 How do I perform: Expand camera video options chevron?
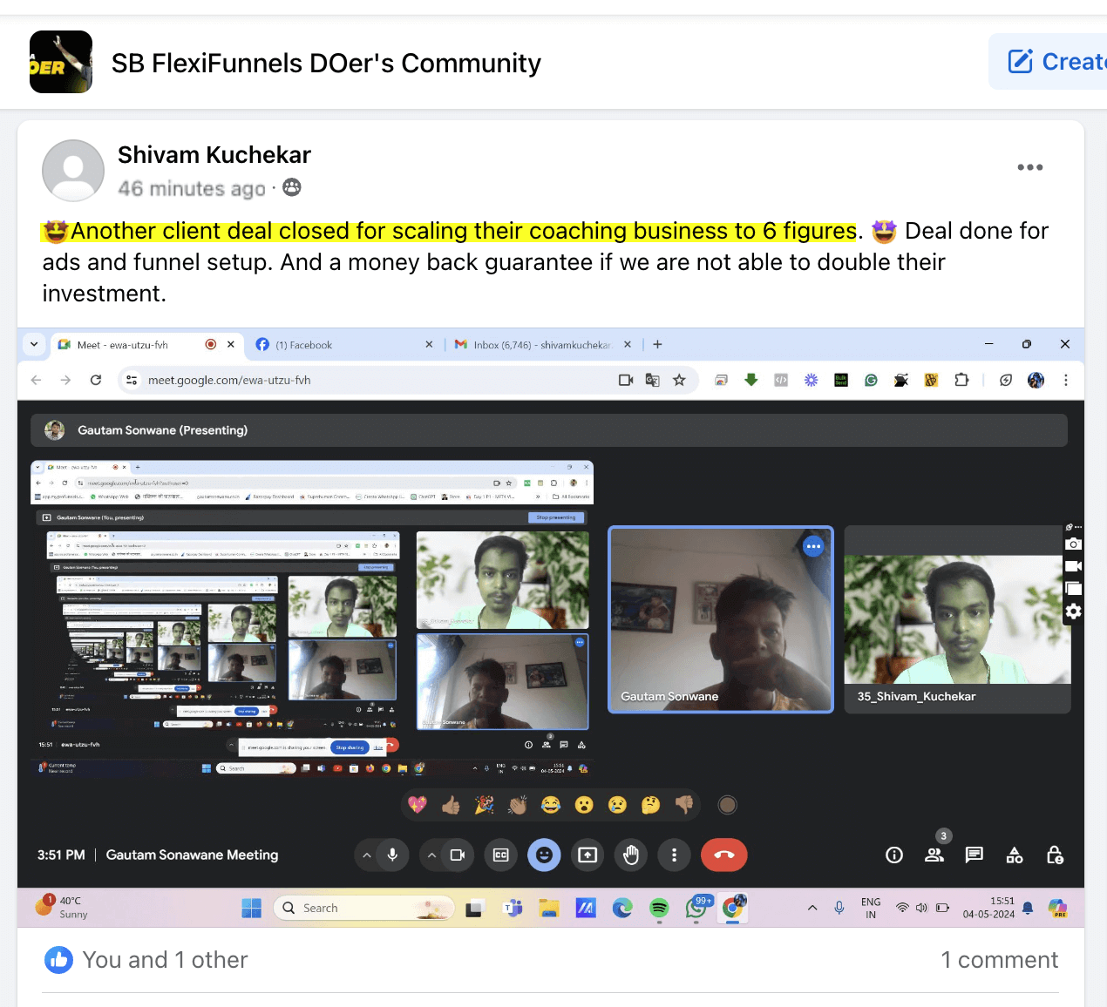[431, 855]
